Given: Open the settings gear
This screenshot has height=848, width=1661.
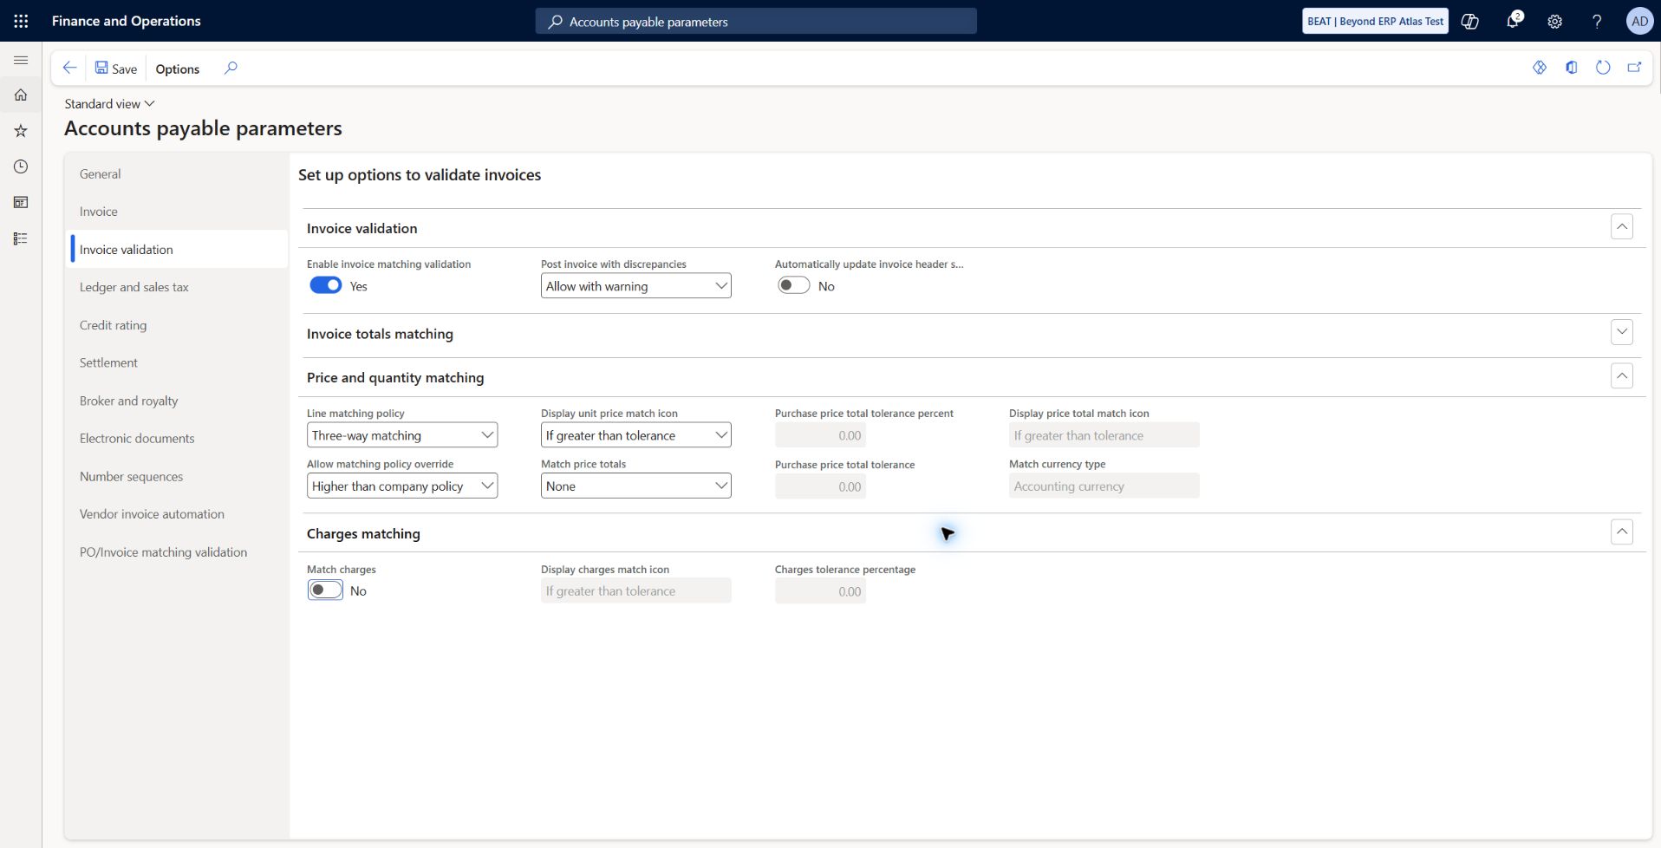Looking at the screenshot, I should [x=1554, y=22].
